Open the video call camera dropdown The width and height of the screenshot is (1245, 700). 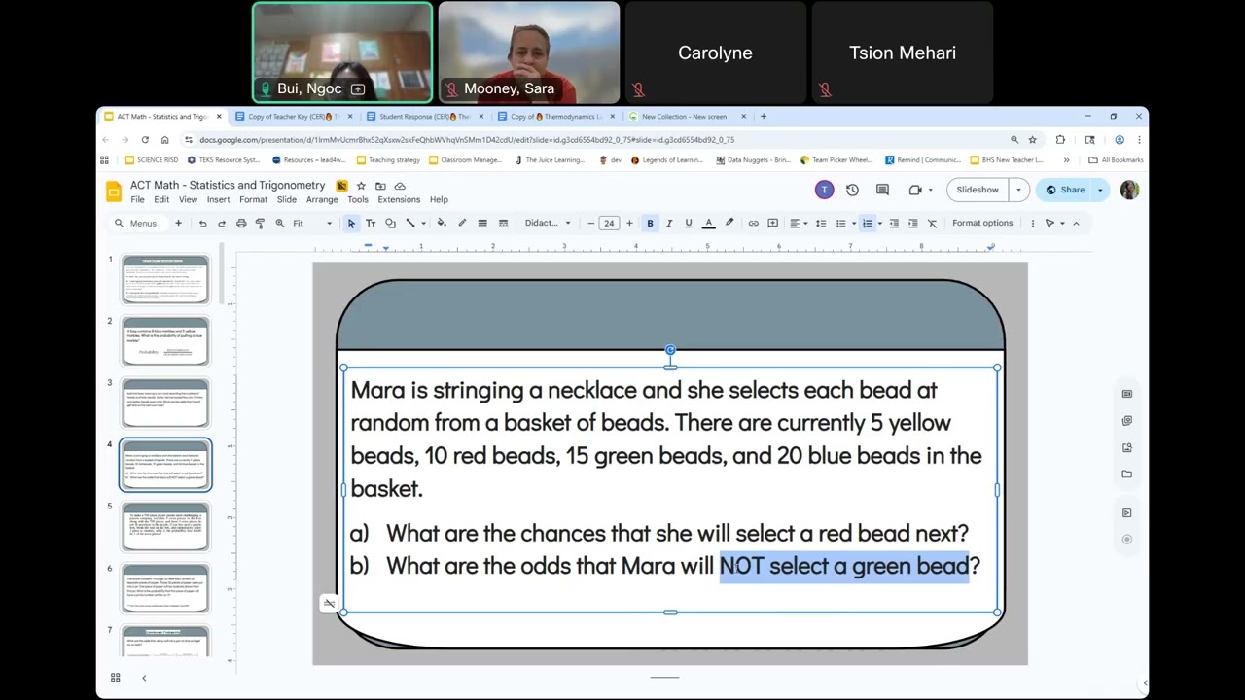[920, 190]
